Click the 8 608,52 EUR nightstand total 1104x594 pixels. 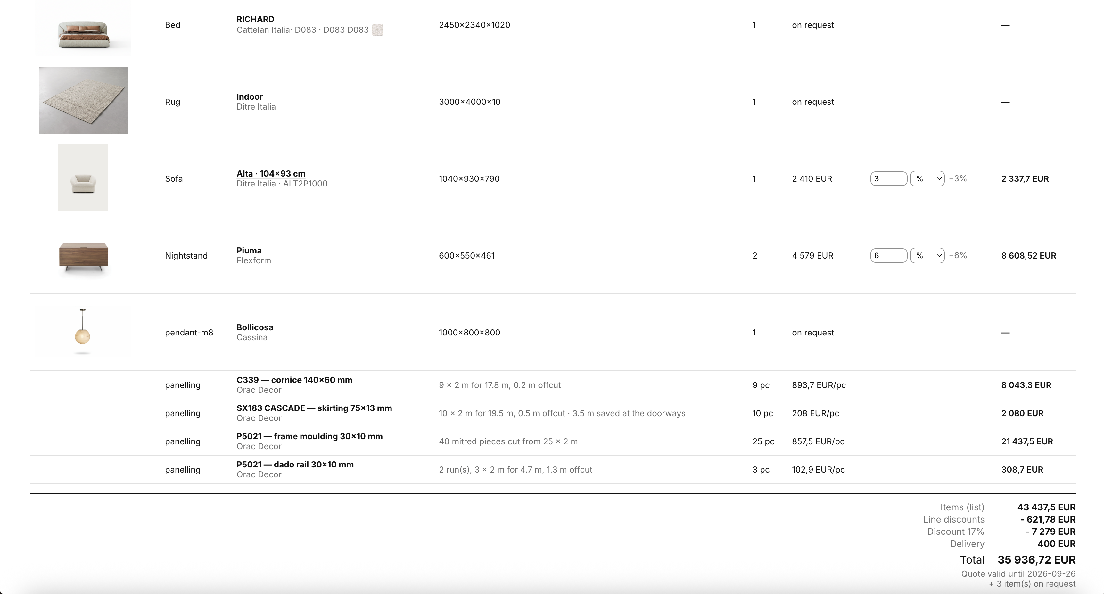point(1029,255)
